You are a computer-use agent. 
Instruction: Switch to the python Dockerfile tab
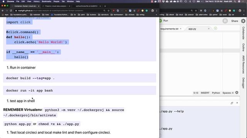tap(86, 6)
